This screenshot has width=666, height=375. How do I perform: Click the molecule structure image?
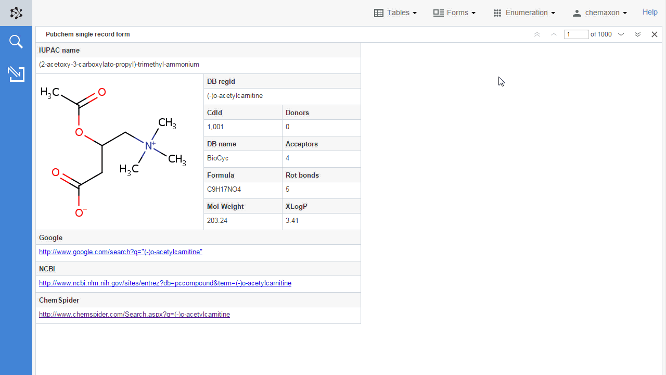(119, 152)
